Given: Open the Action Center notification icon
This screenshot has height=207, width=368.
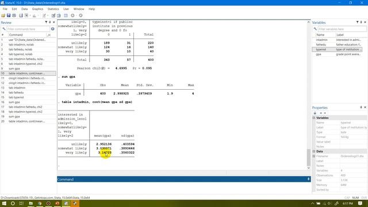Looking at the screenshot, I should (x=361, y=203).
